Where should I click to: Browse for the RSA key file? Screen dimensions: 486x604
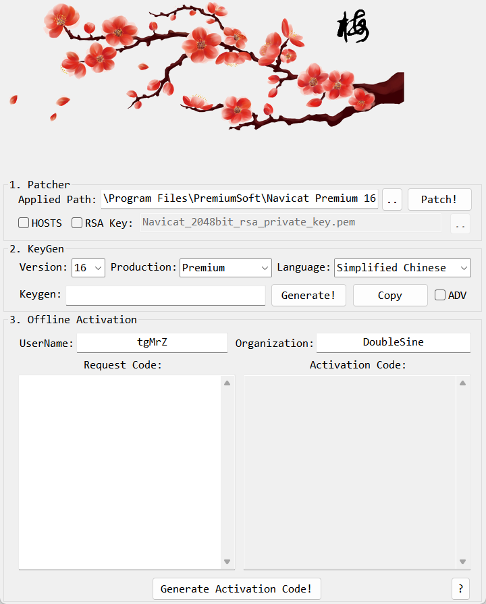click(x=460, y=224)
